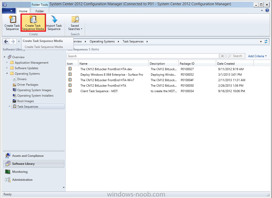Select icon for Client Task Sequence - MDT

click(x=70, y=91)
